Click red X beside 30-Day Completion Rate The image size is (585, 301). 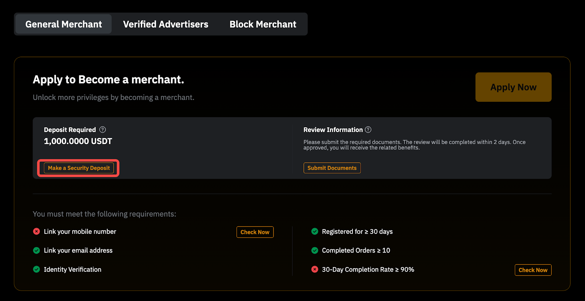(314, 269)
